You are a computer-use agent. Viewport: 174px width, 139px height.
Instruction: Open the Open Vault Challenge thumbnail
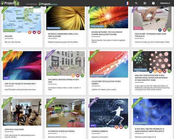(x=22, y=112)
